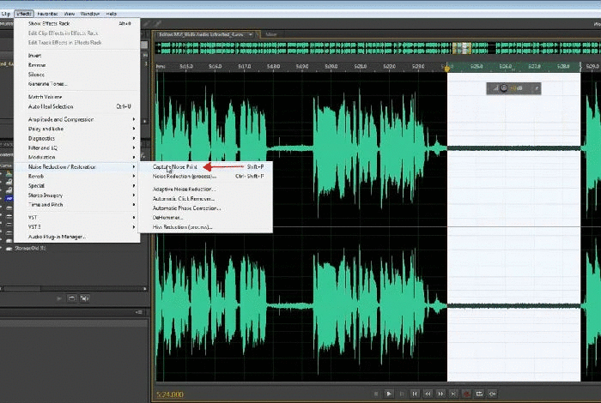The image size is (601, 403).
Task: Expand the Time and Pitch submenu
Action: [45, 205]
